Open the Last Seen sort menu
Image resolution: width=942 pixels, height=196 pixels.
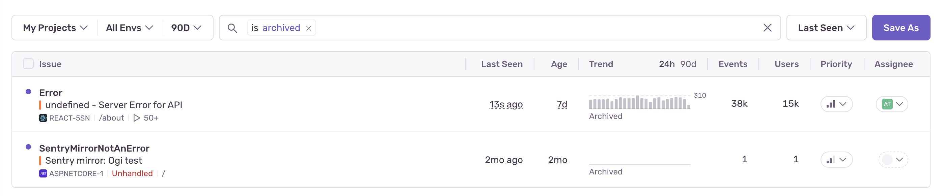tap(826, 28)
